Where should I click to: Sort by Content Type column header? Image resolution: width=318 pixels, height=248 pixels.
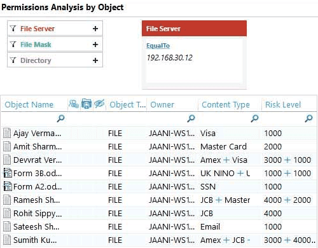tap(226, 104)
